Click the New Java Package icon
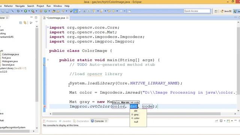 point(41,11)
